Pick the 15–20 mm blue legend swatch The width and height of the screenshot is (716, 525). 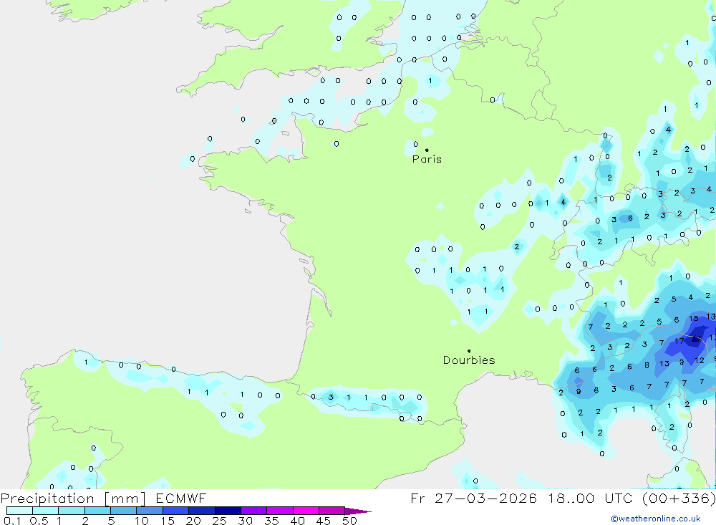(x=176, y=511)
